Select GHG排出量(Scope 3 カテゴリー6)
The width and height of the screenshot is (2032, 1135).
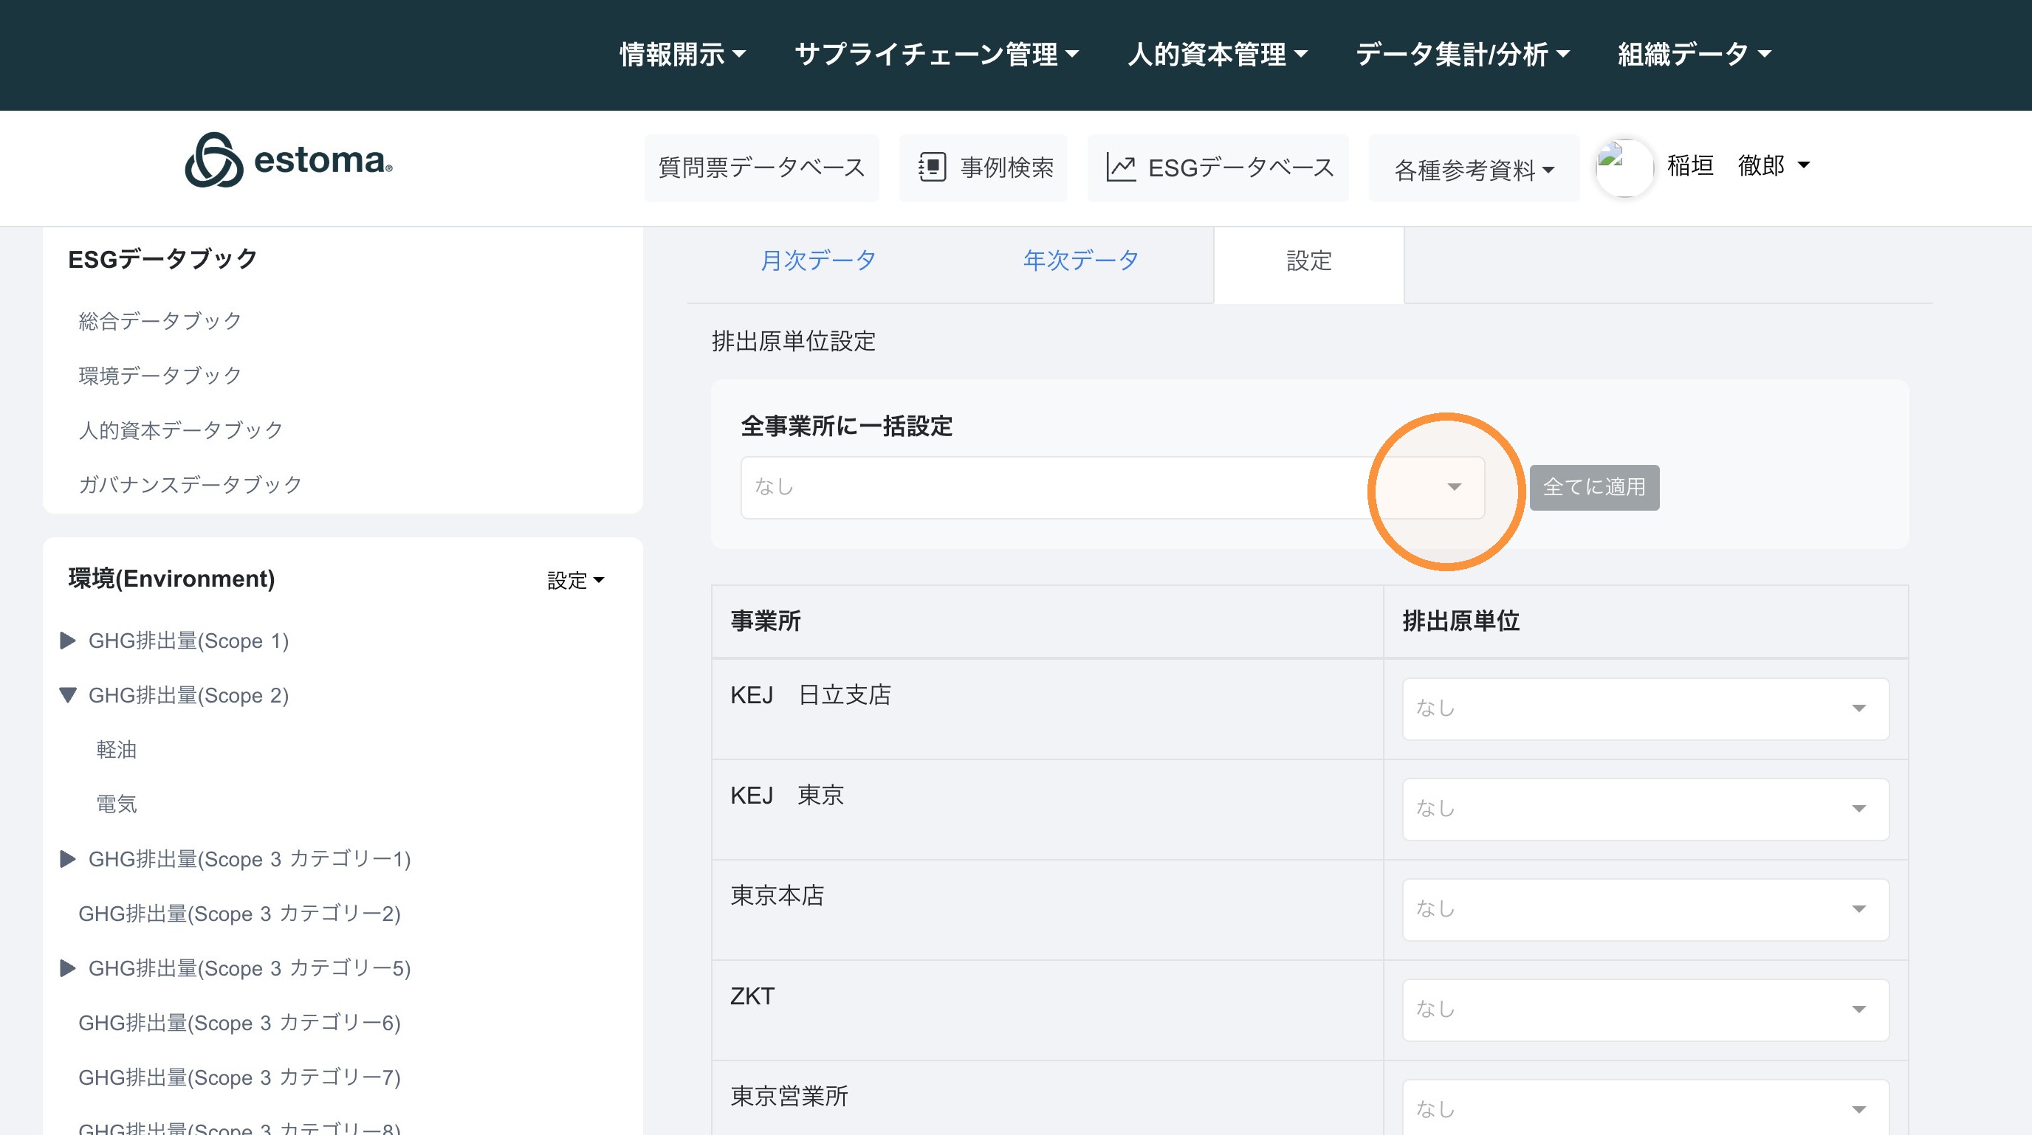click(240, 1022)
